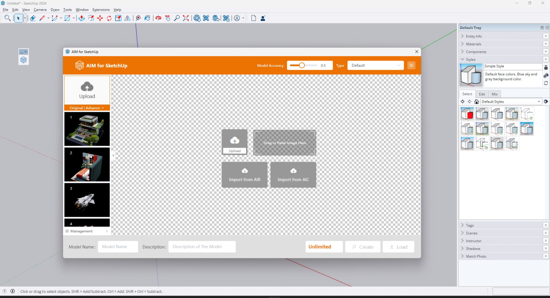Click the Model Accuracy slider handle

[x=302, y=65]
